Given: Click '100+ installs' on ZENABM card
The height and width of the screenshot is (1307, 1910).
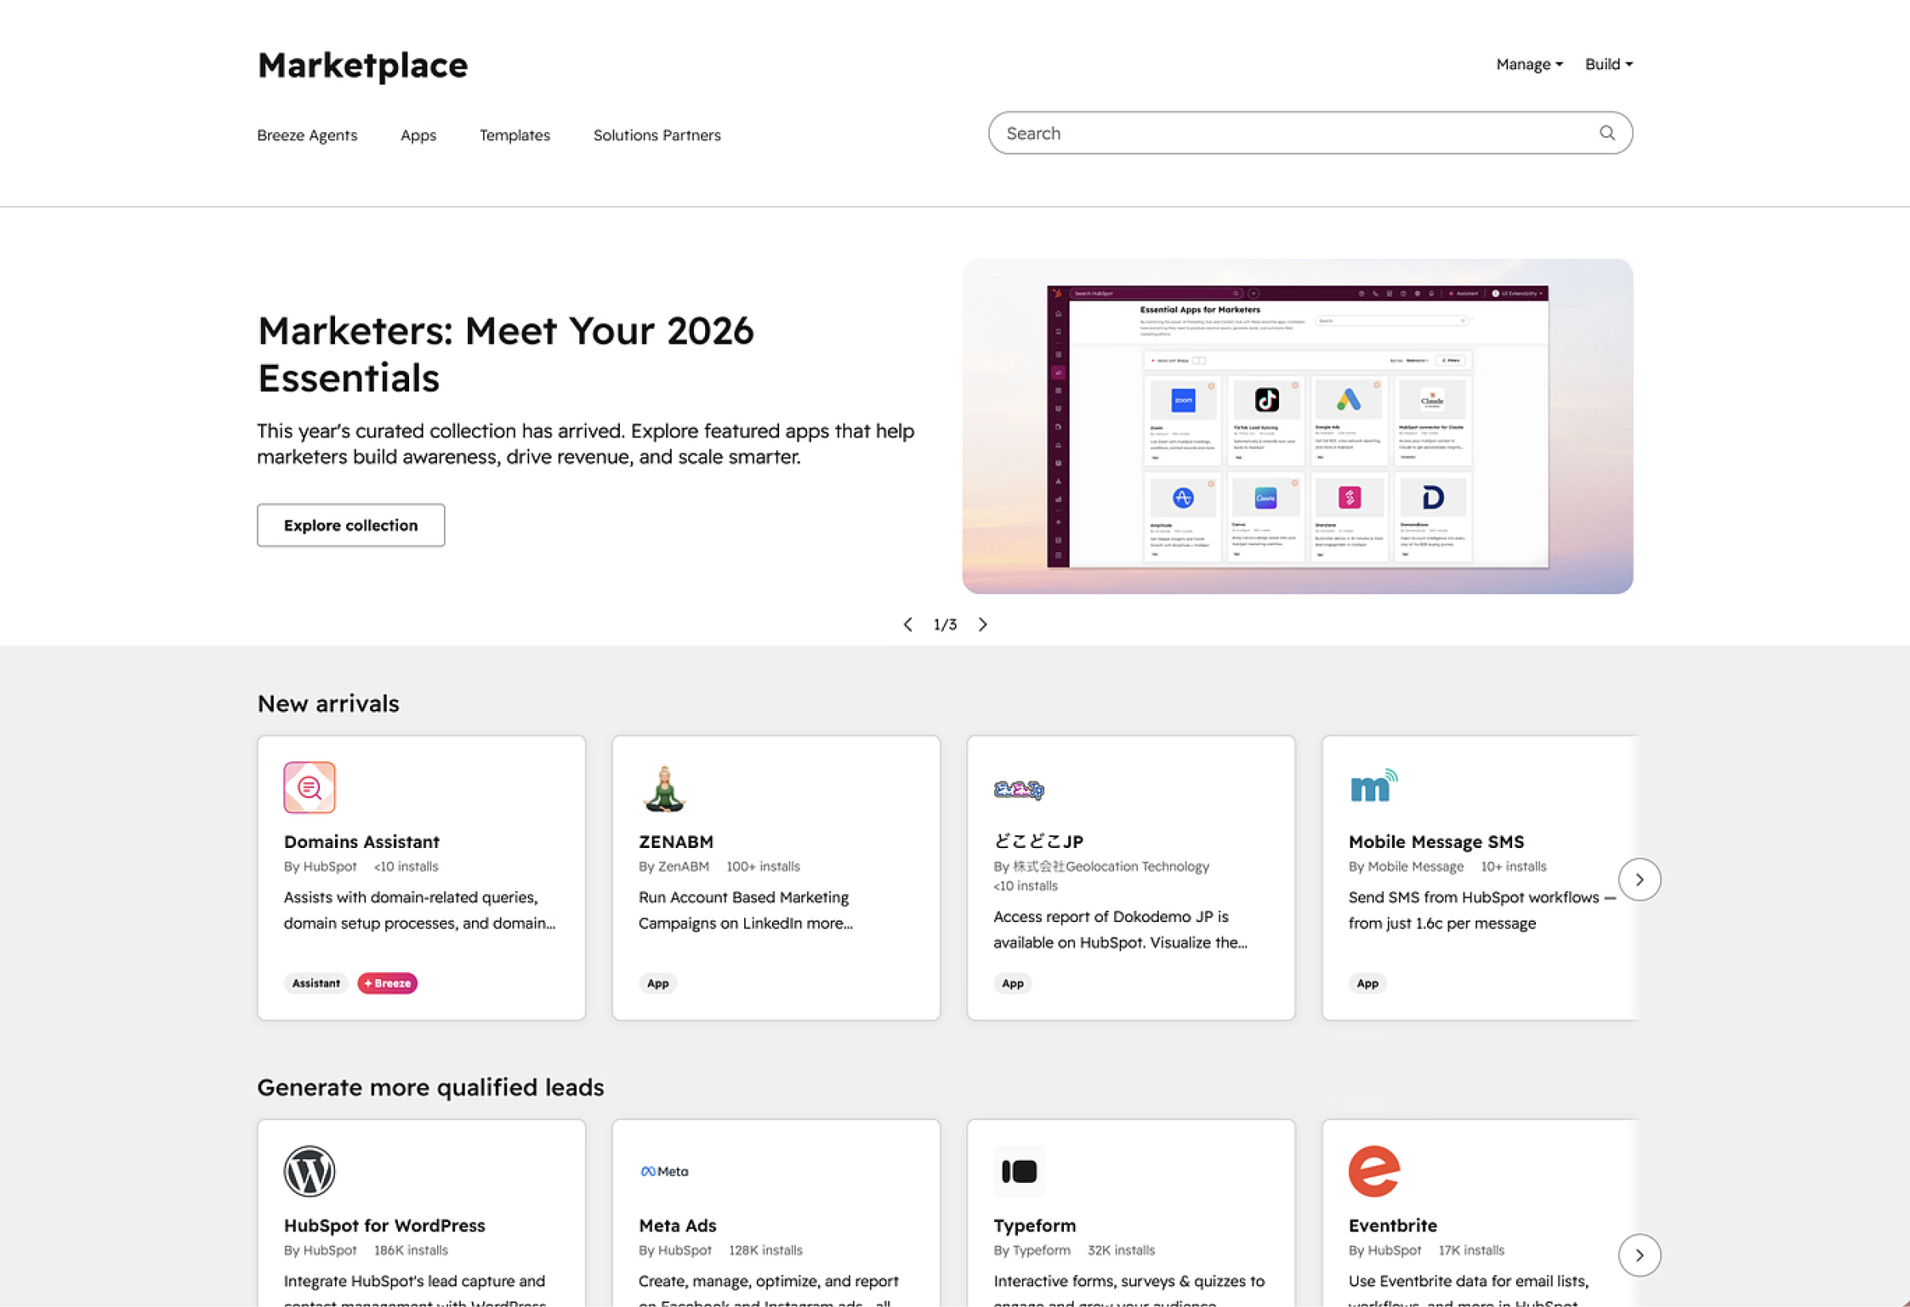Looking at the screenshot, I should pos(762,866).
